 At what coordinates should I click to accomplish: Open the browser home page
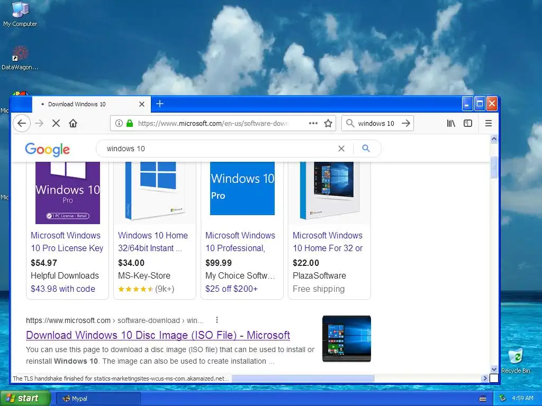tap(73, 123)
